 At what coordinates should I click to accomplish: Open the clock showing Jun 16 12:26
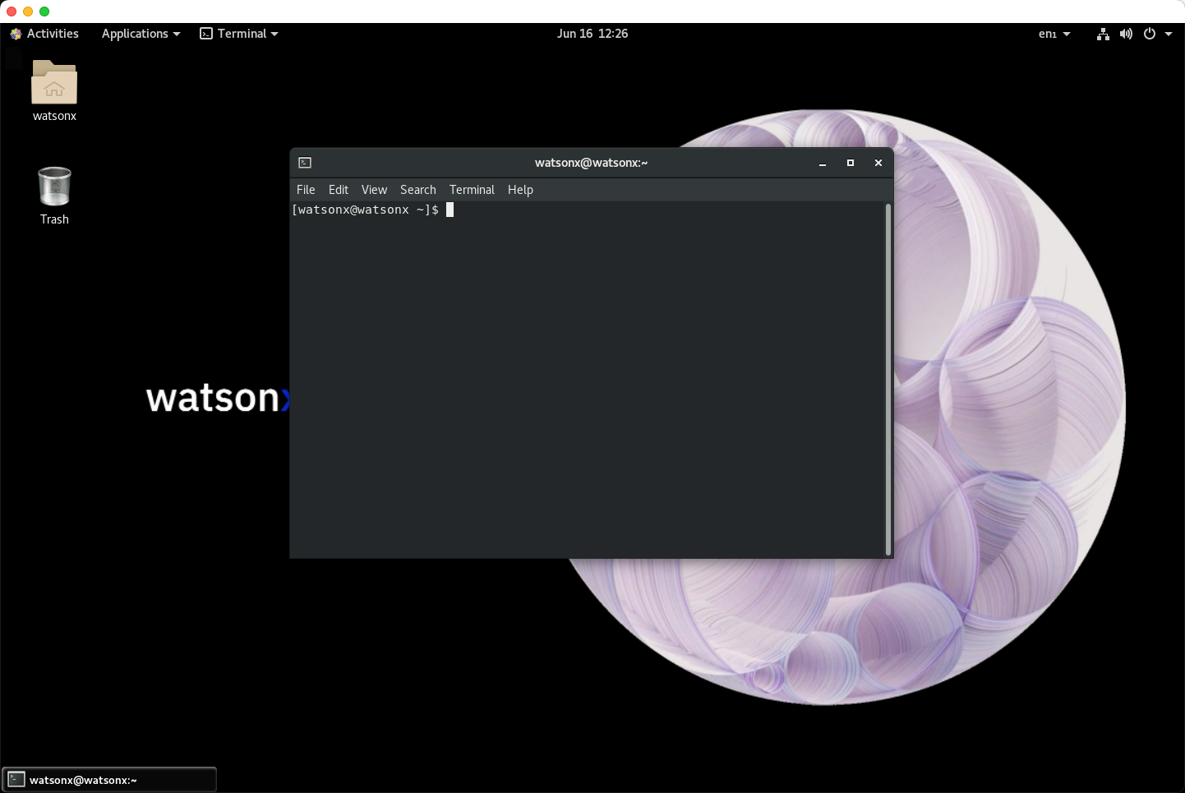pos(592,34)
